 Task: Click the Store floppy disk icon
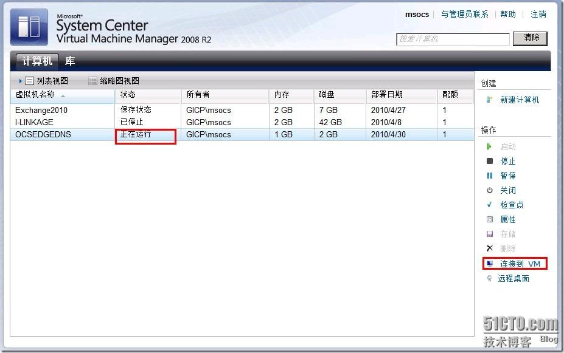pos(490,234)
